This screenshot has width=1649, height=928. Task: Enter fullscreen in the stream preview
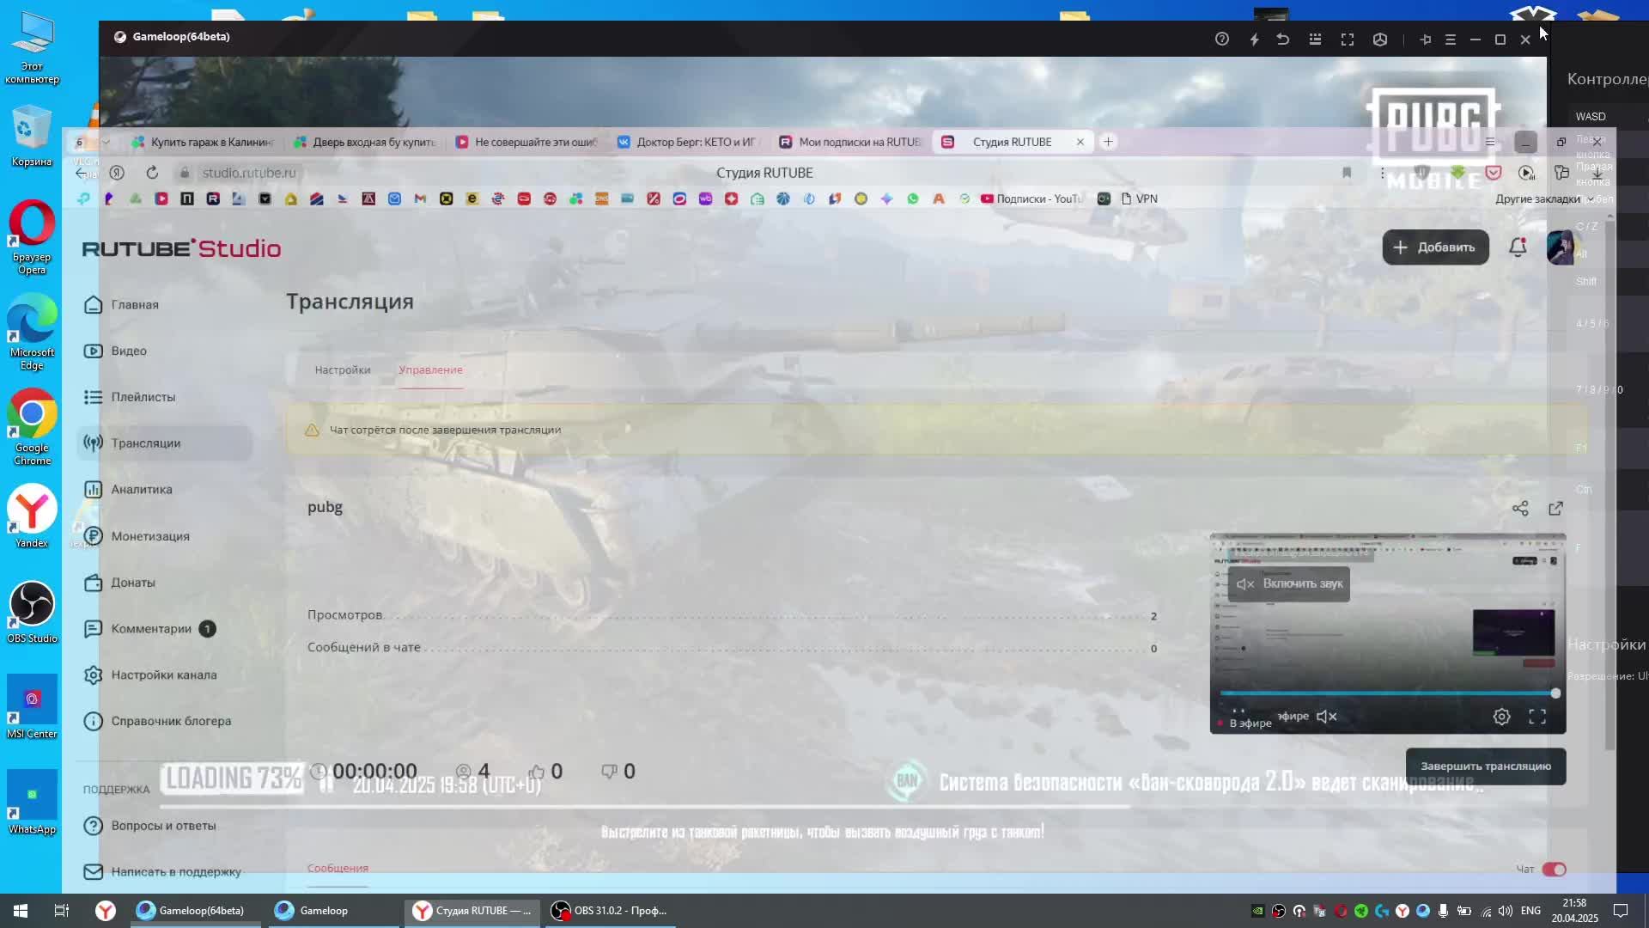(1537, 717)
